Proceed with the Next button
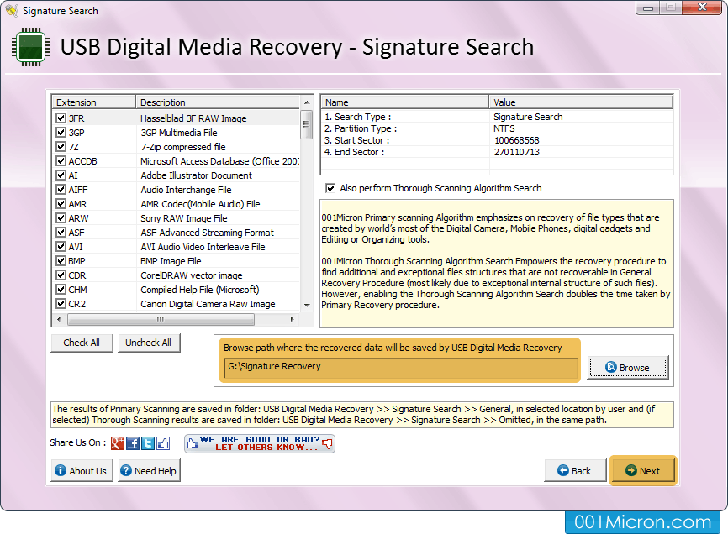The height and width of the screenshot is (534, 728). click(x=643, y=471)
